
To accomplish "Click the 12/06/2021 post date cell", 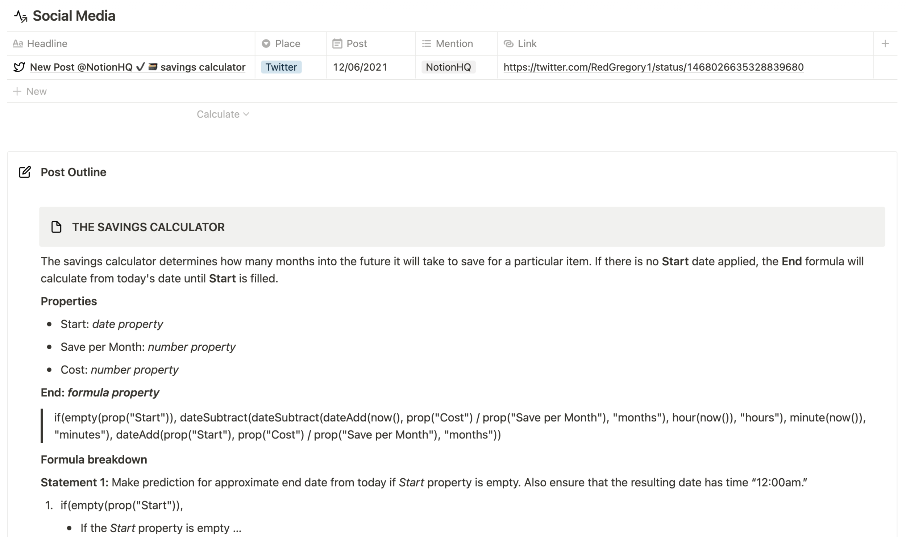I will [x=360, y=67].
